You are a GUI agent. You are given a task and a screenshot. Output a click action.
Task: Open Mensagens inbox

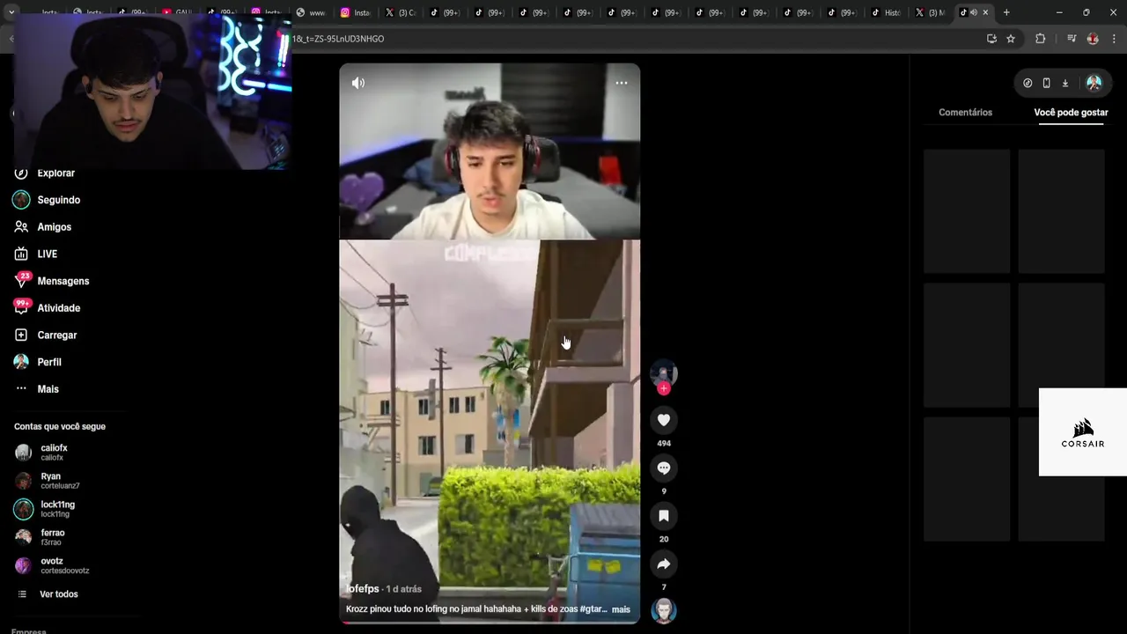point(63,281)
